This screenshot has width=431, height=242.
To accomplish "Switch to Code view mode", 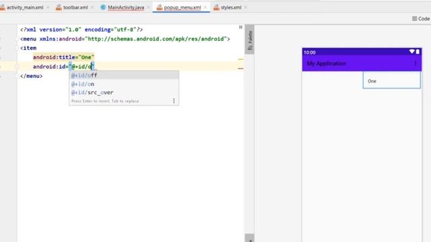I will [x=421, y=19].
